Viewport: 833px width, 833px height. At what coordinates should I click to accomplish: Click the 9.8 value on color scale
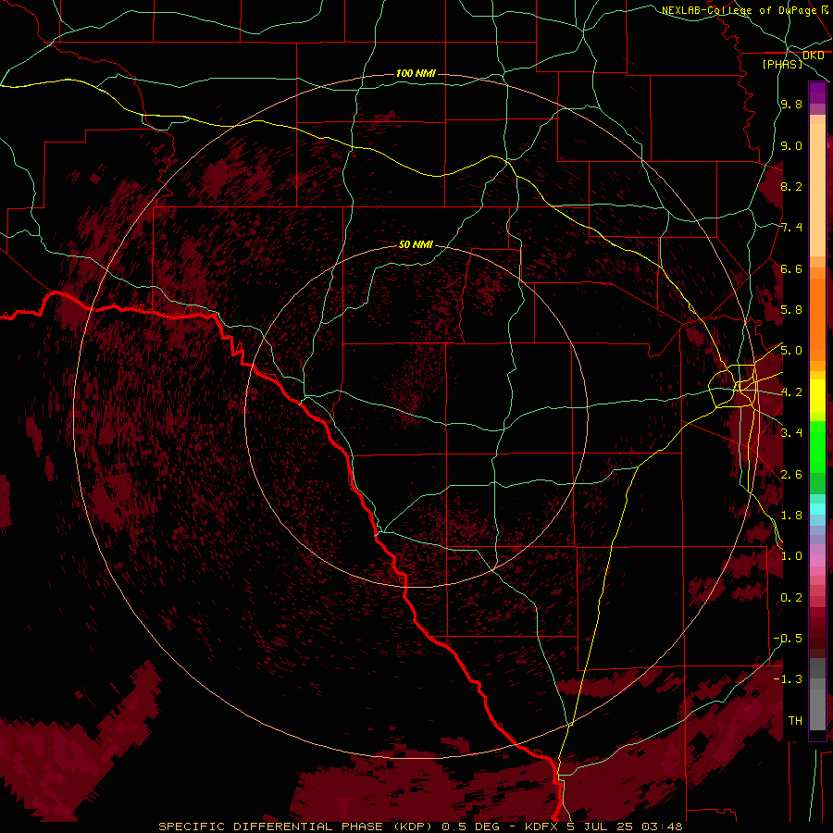coord(791,104)
